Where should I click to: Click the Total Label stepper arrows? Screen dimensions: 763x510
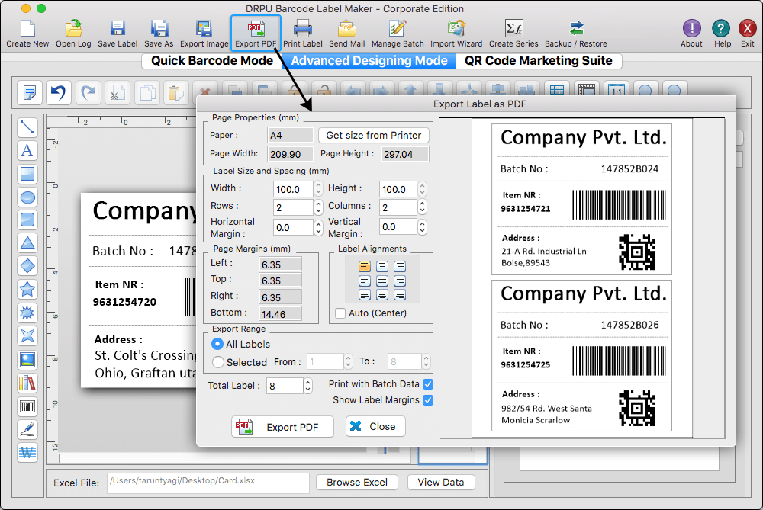coord(307,386)
